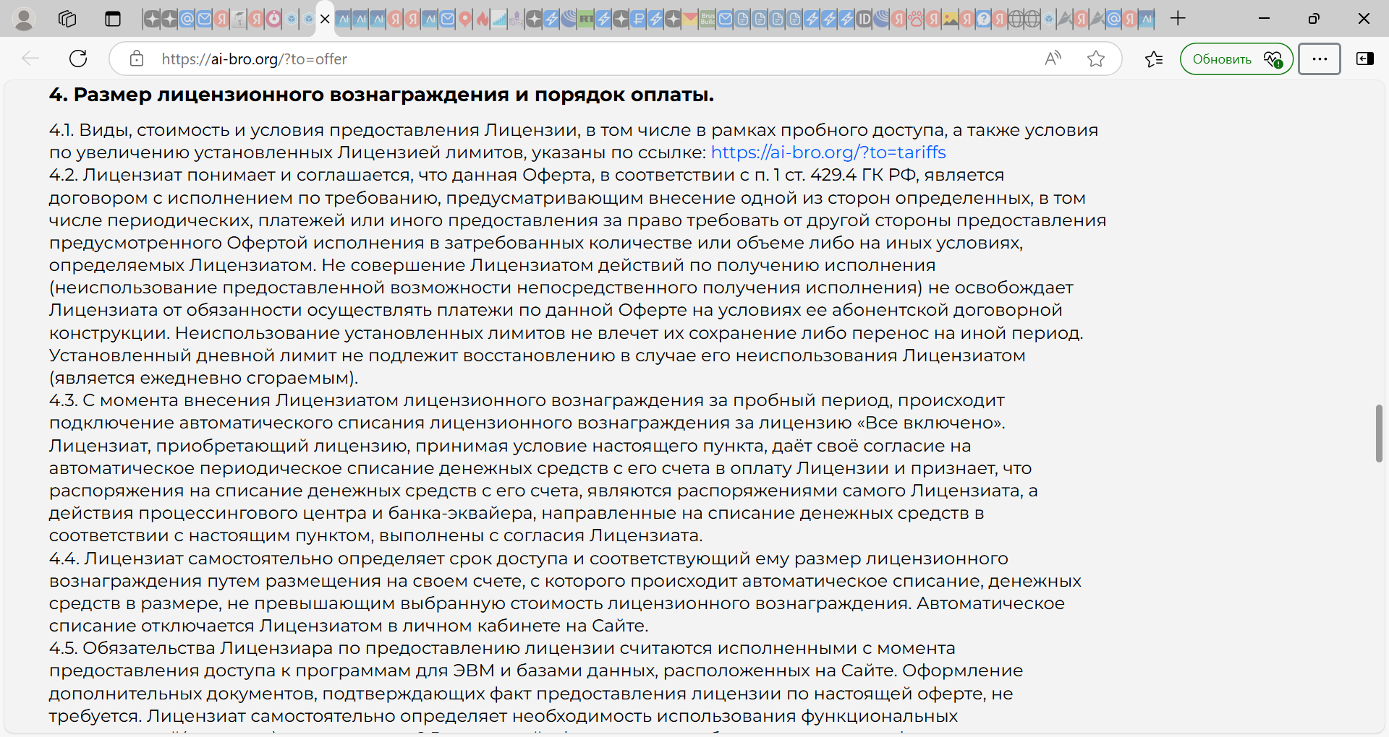View site info via the lock icon
The width and height of the screenshot is (1389, 737).
pos(137,59)
